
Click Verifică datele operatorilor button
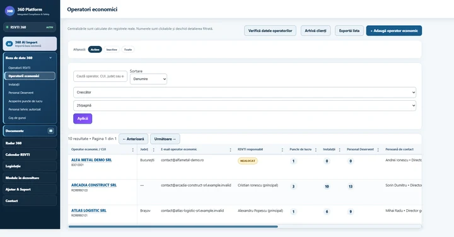[x=270, y=31]
